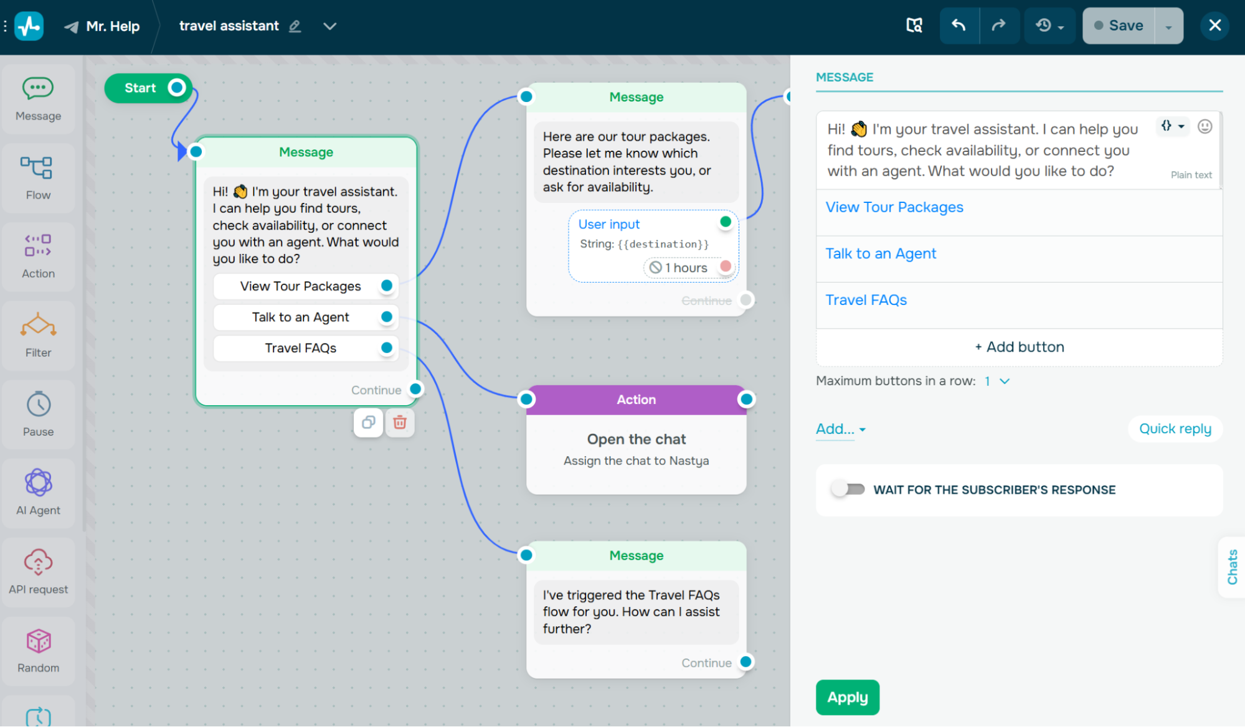Apply the message changes
The width and height of the screenshot is (1245, 727).
tap(847, 697)
